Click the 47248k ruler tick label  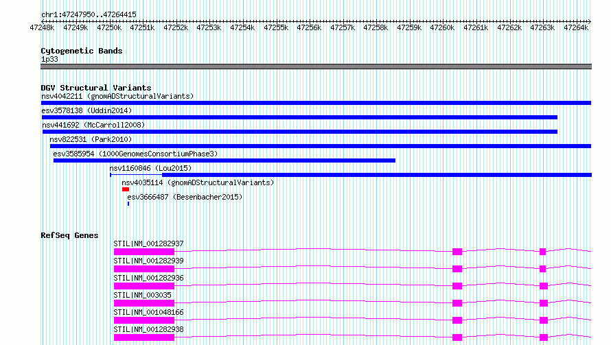click(42, 27)
